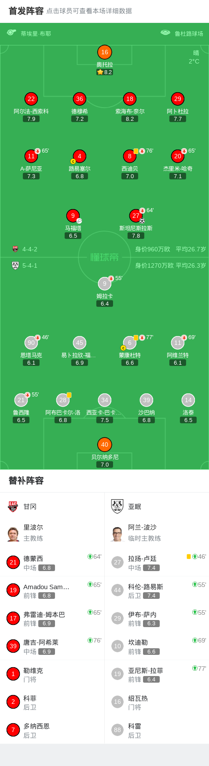Screen dimensions: 209x766
Task: Open substitute 拉扬-卢廷 number 27 entry
Action: 157,562
